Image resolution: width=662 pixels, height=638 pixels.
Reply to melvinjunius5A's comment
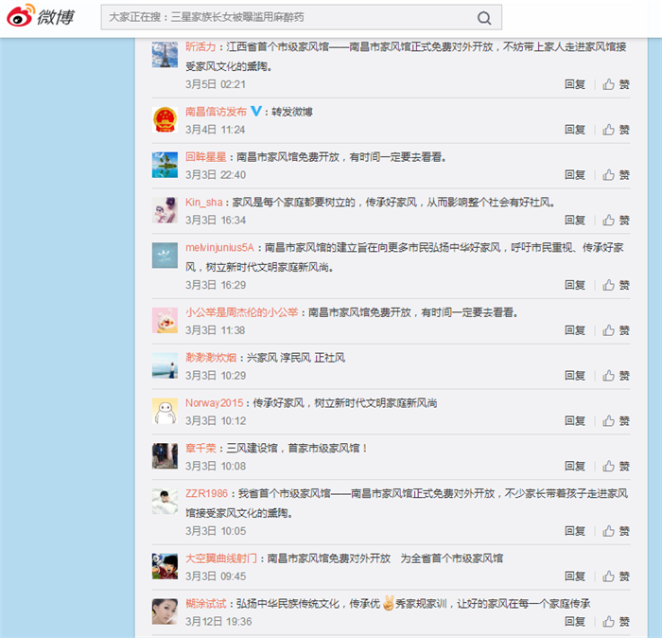(574, 285)
